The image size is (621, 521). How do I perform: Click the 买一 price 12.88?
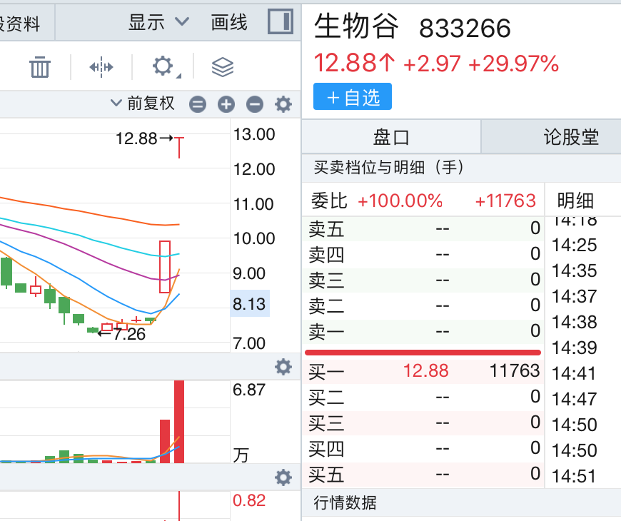click(425, 370)
